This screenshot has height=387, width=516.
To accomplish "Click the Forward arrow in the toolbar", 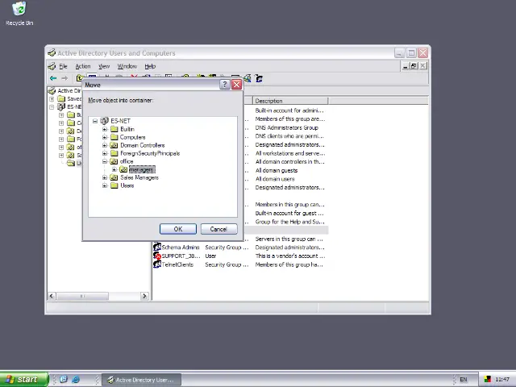I will point(64,78).
